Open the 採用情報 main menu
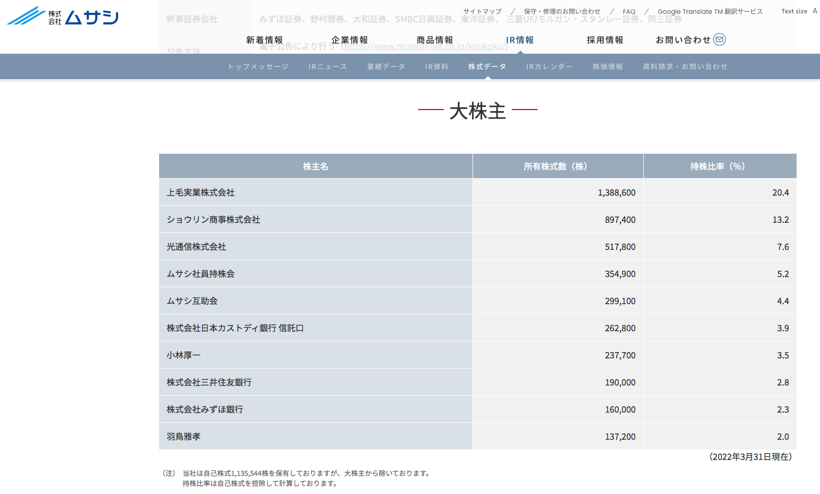This screenshot has height=494, width=820. coord(605,40)
